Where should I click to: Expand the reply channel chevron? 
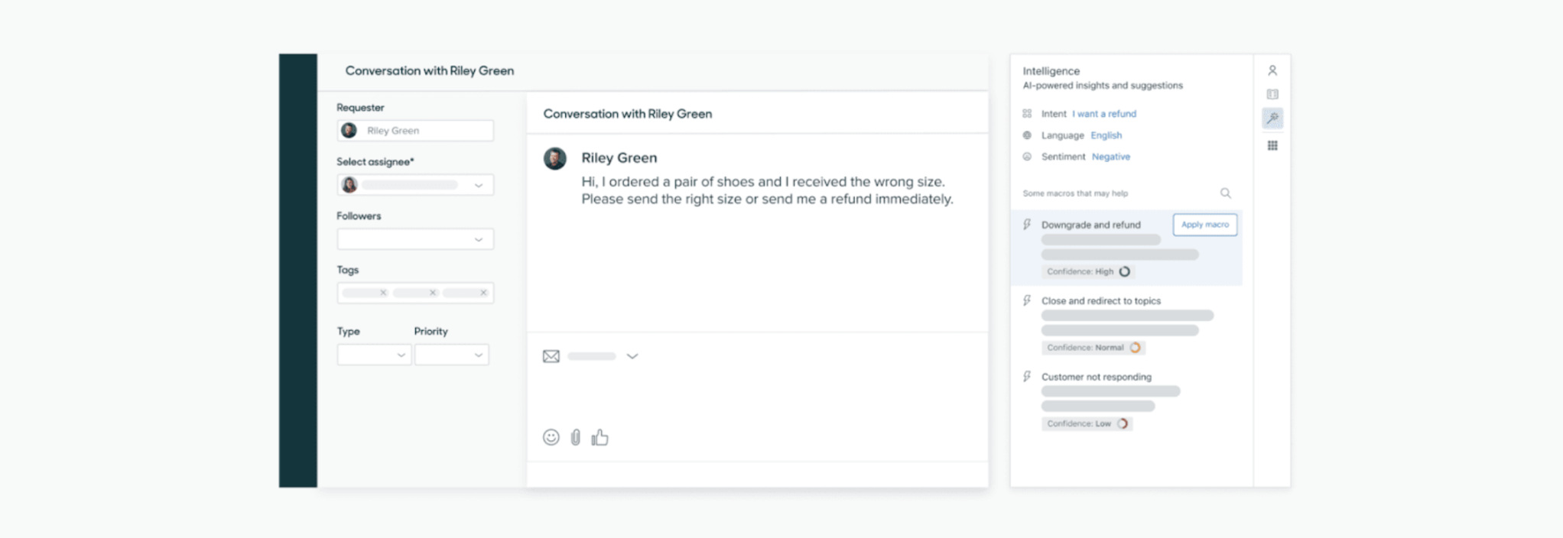pos(632,356)
